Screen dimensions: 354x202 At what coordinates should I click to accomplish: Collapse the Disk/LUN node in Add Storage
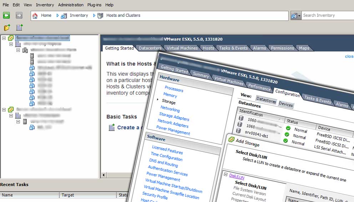click(x=226, y=174)
